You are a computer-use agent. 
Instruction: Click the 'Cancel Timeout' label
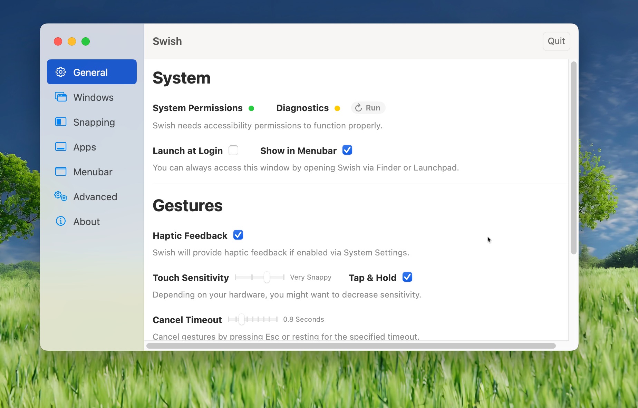coord(187,320)
